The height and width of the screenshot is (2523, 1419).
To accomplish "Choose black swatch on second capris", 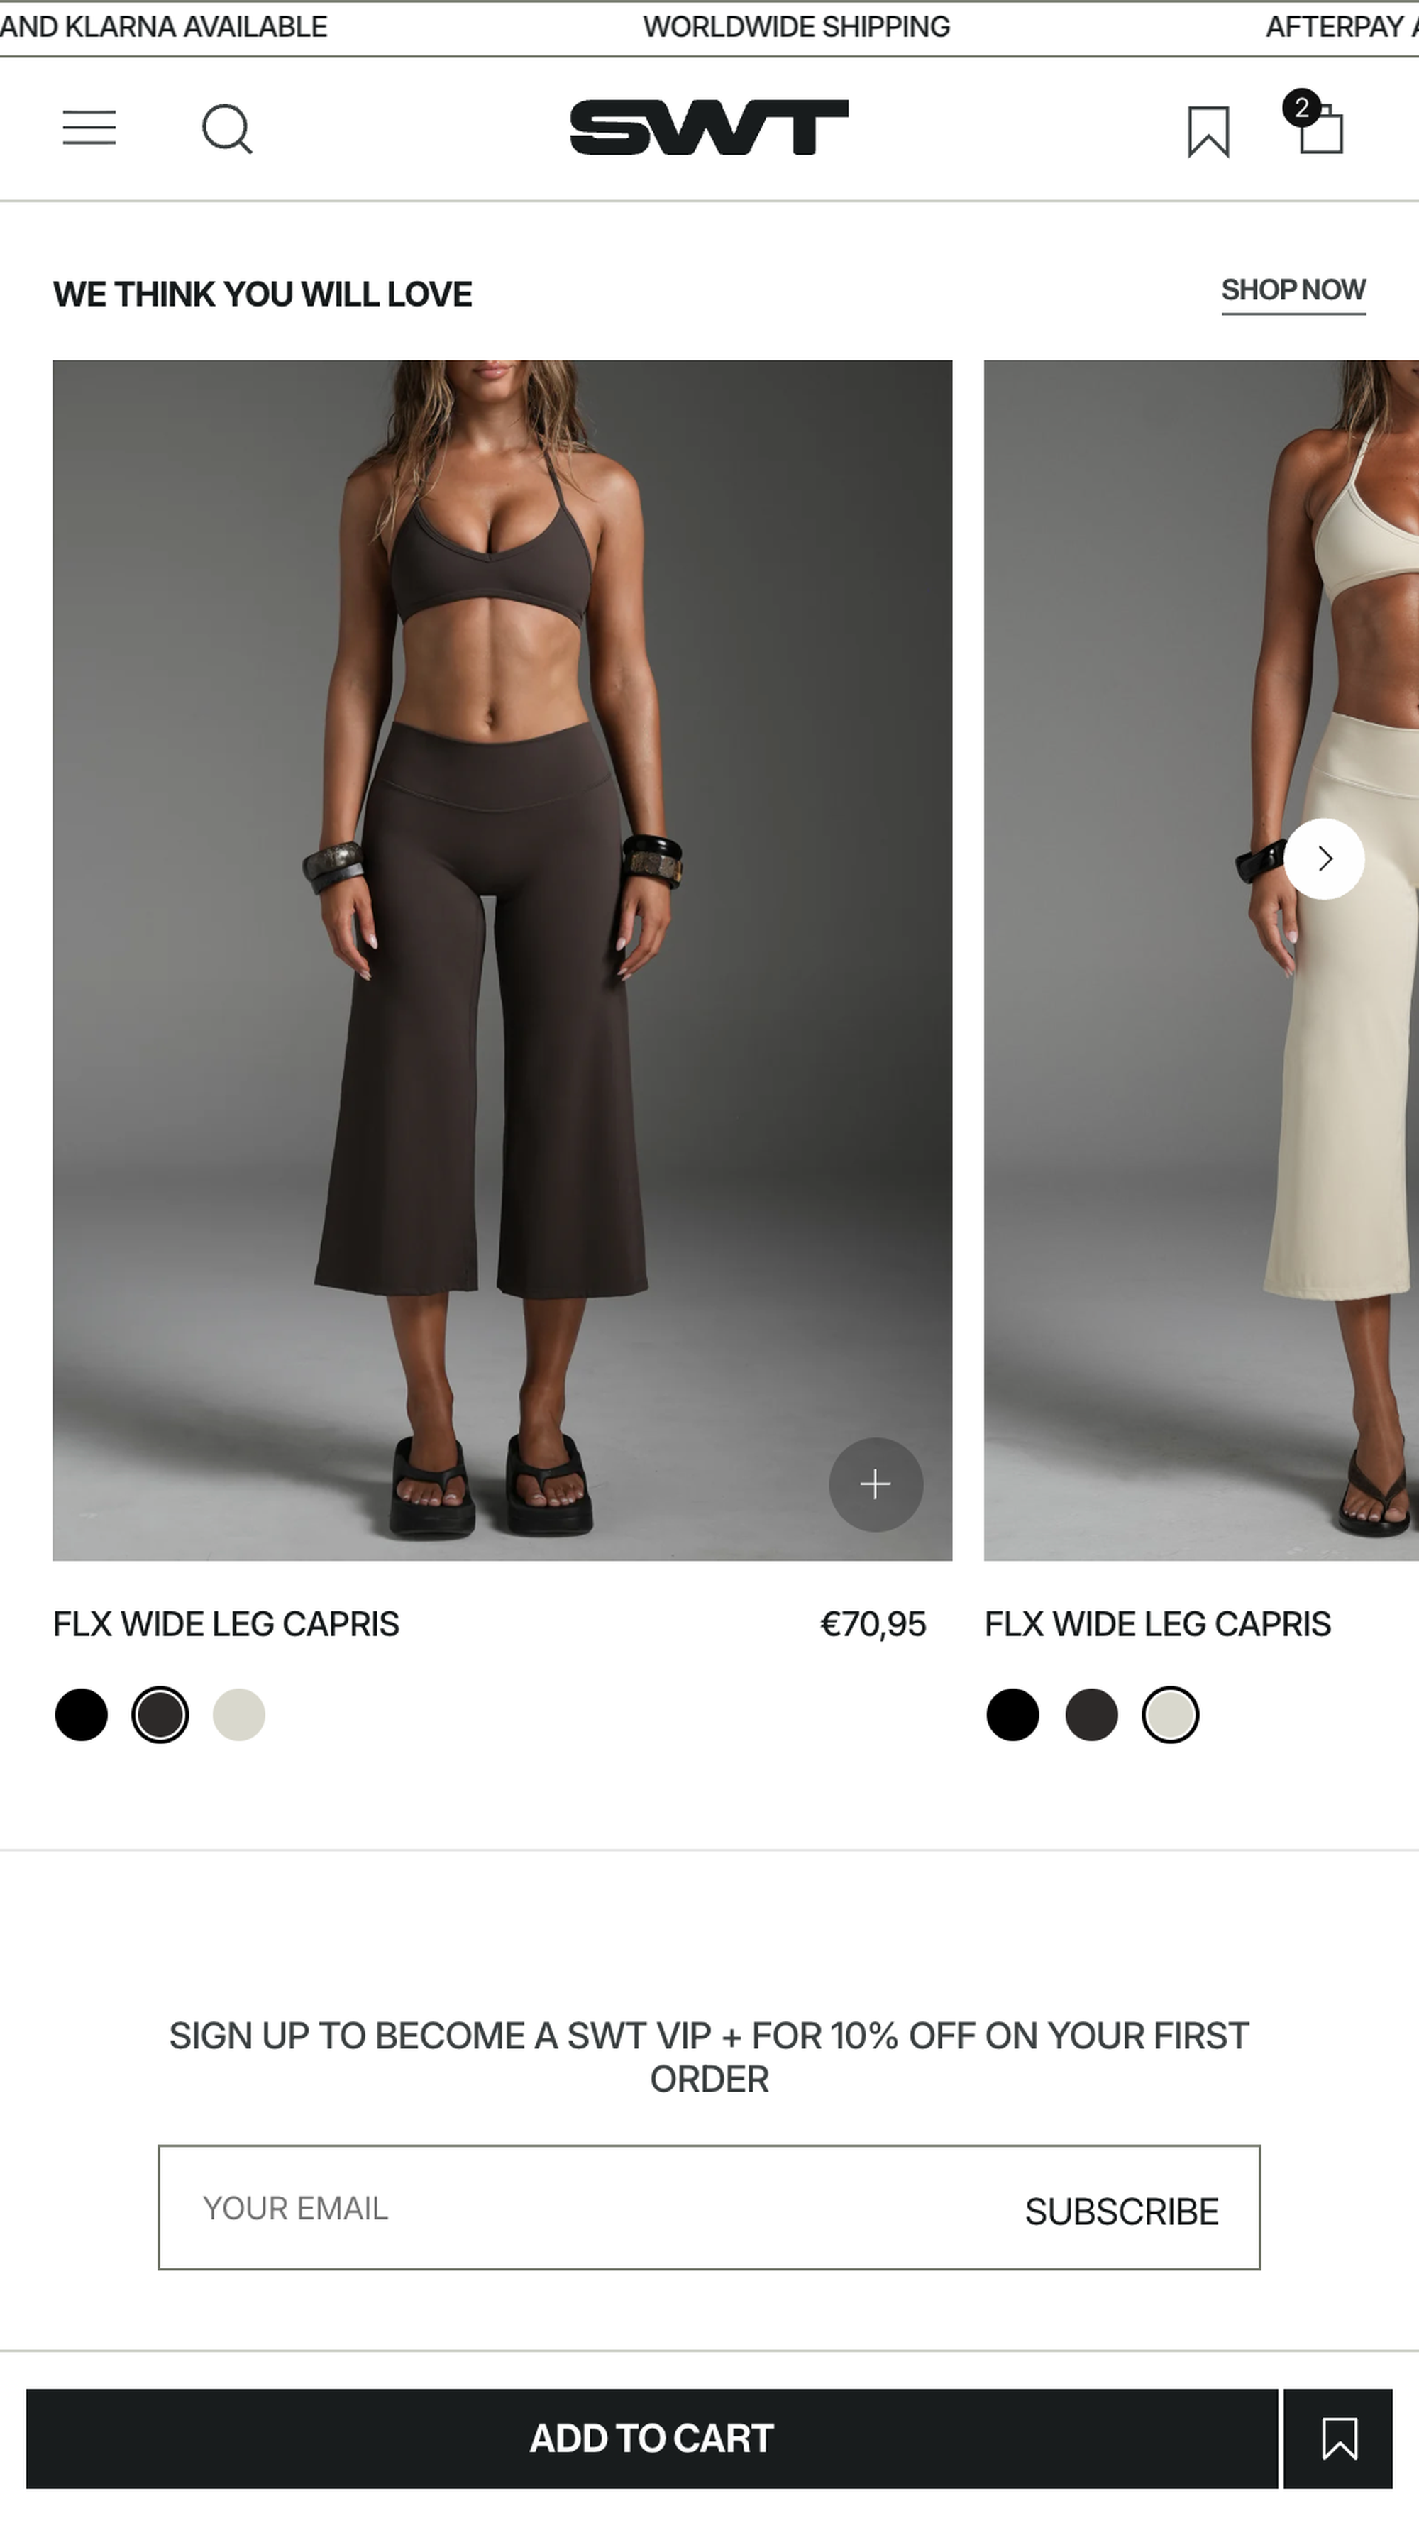I will pyautogui.click(x=1012, y=1715).
